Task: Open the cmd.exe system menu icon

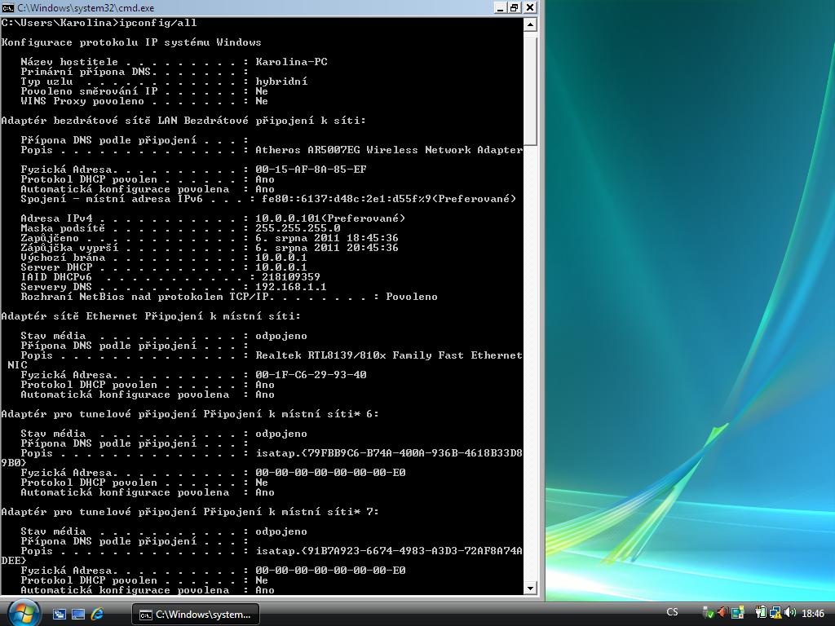Action: [7, 7]
